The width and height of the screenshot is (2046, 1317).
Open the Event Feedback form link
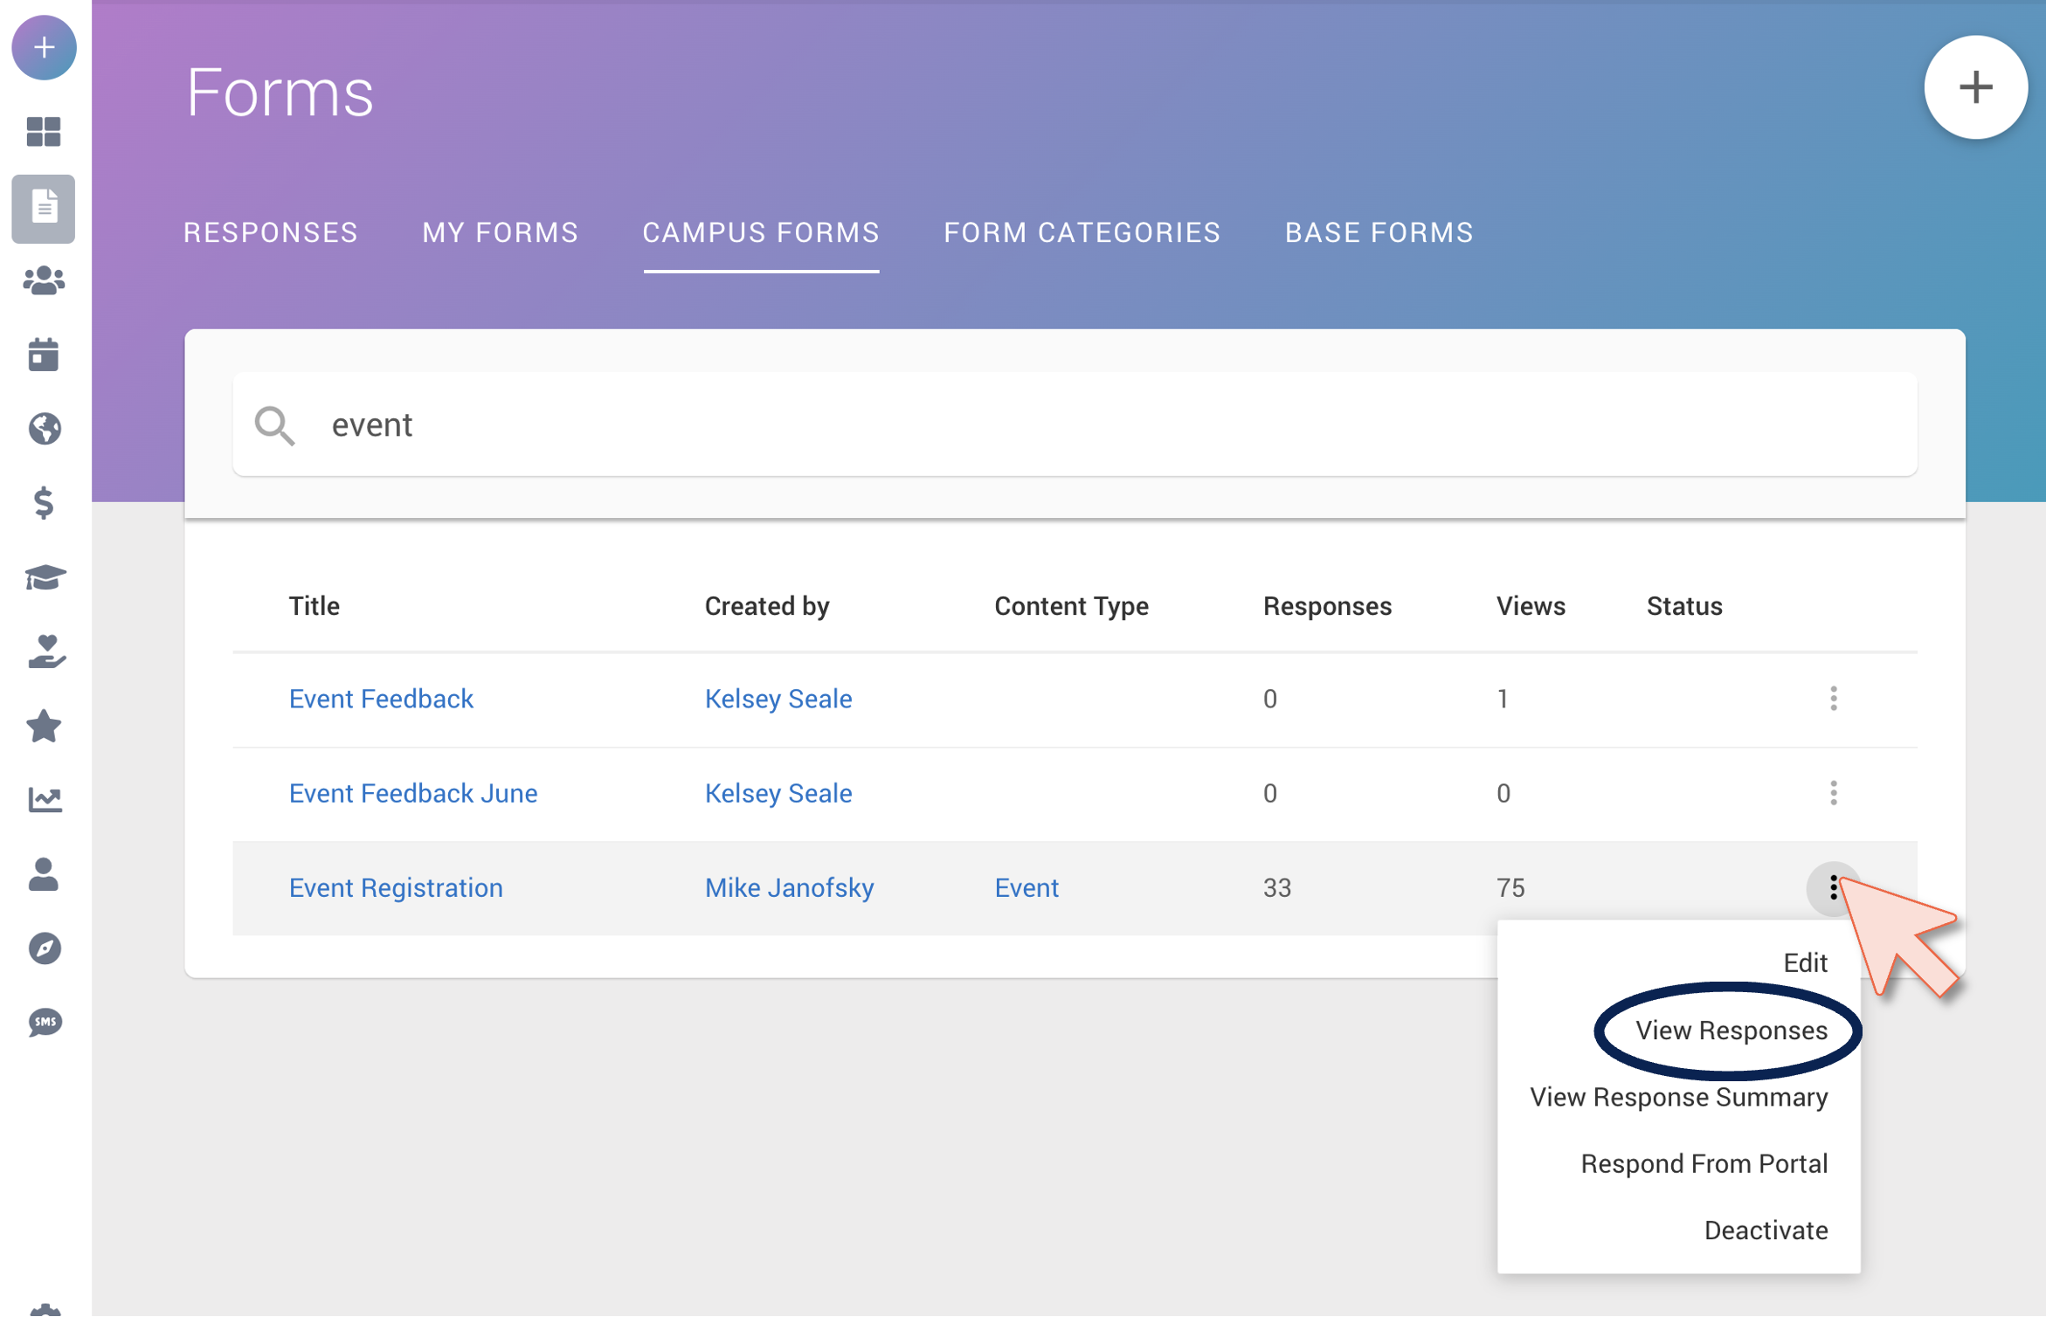381,699
